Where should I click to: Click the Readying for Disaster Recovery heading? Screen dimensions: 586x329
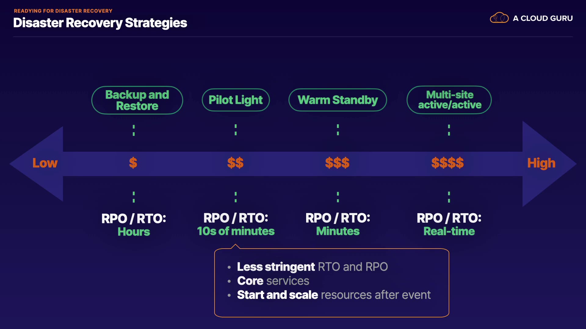63,11
